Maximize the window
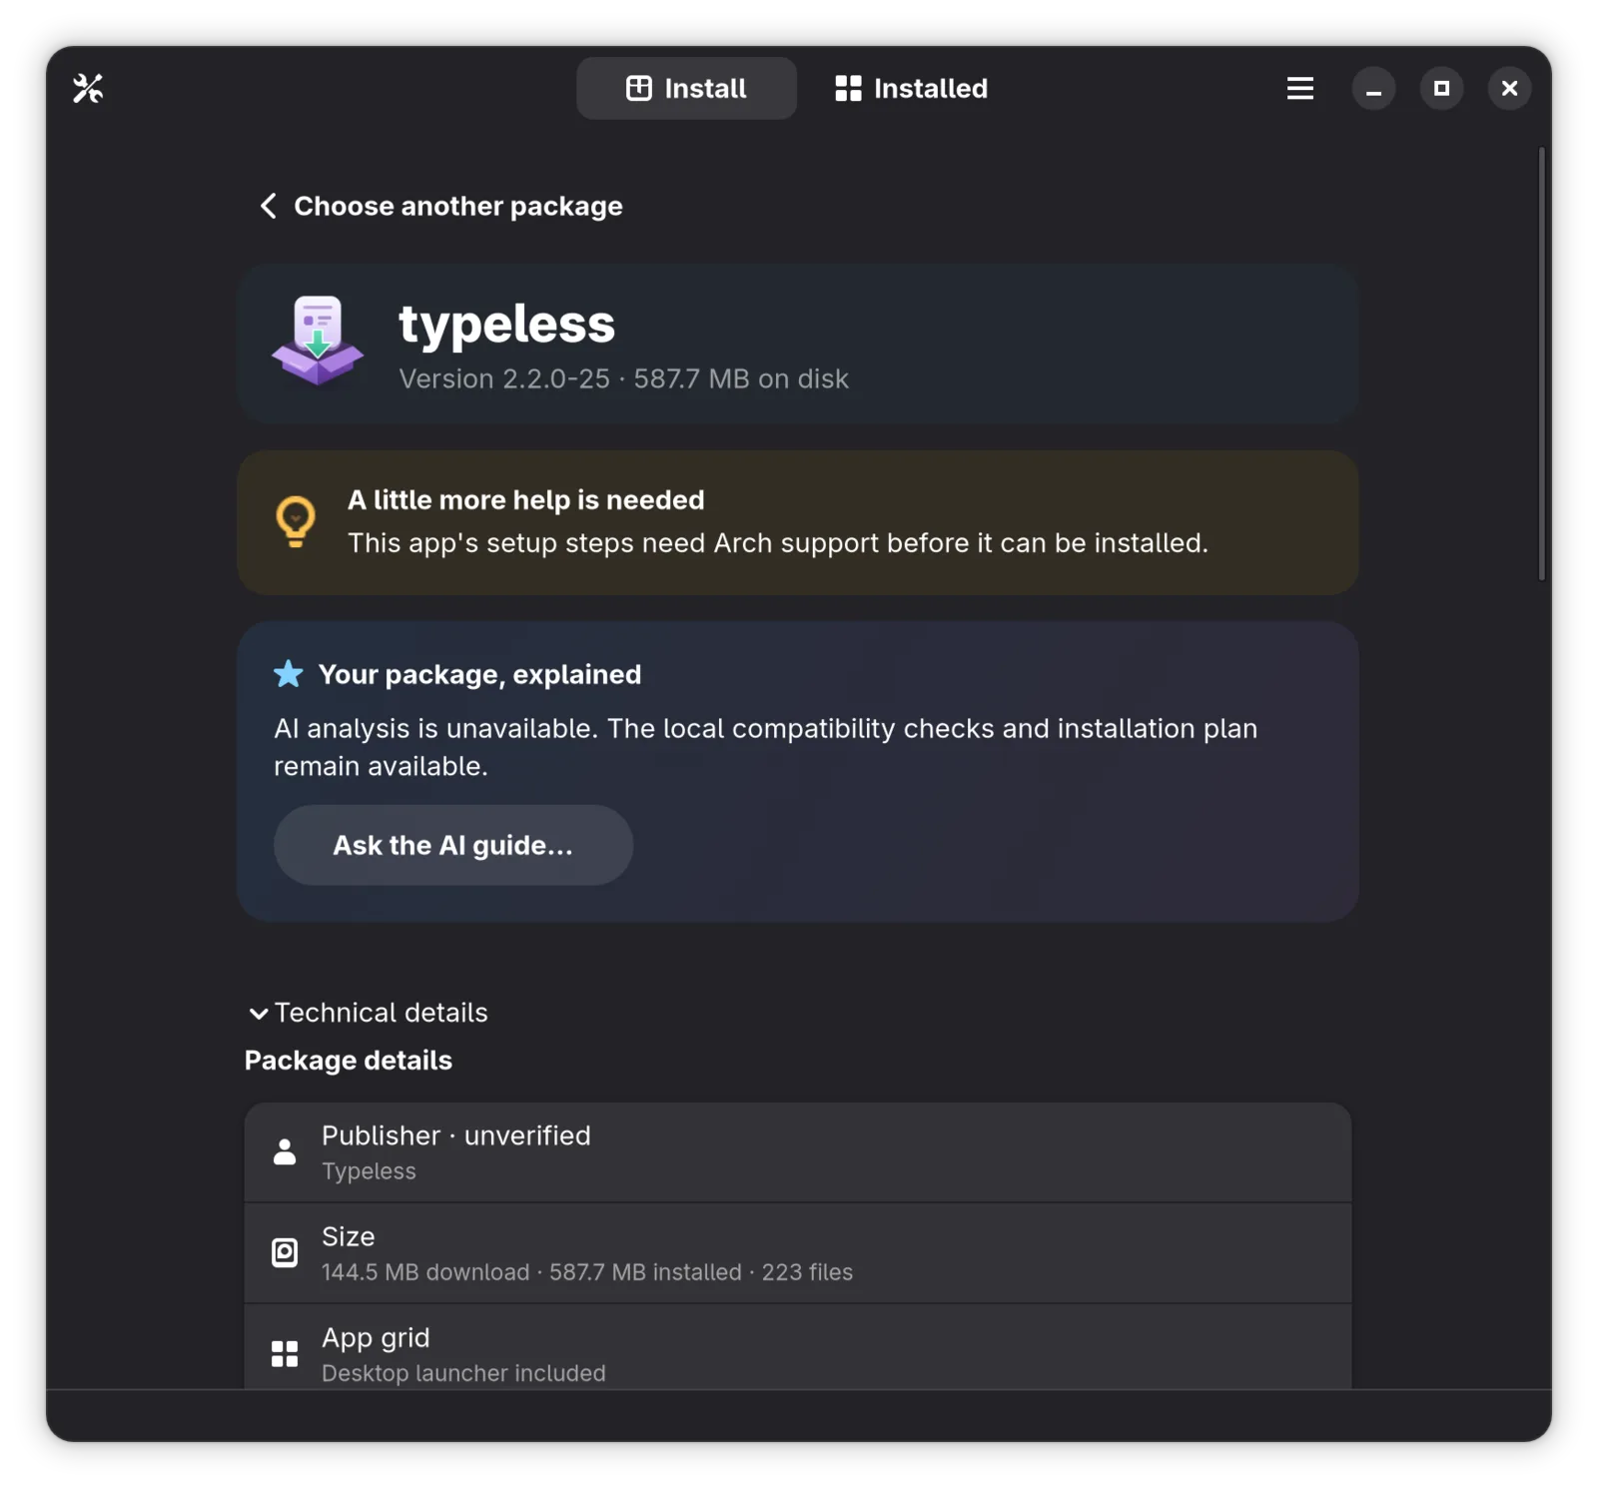 1441,89
